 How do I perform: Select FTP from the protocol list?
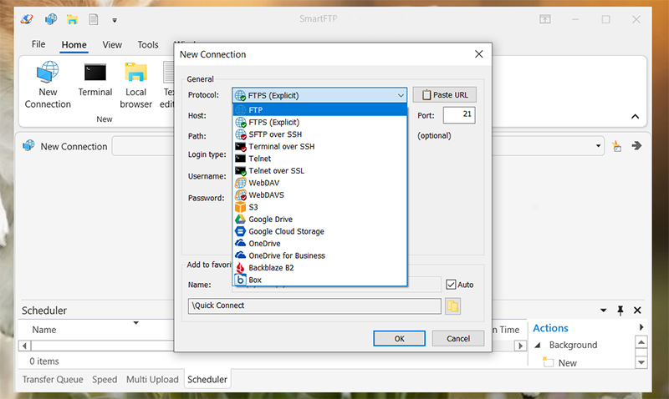[x=320, y=110]
